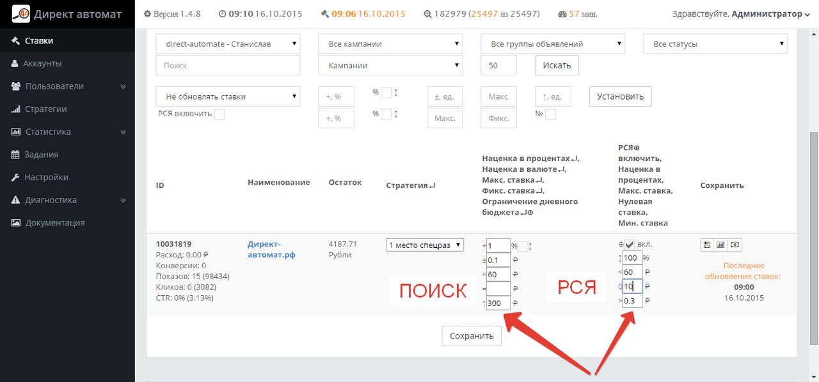Expand the Не обновлять ставки dropdown

(x=228, y=97)
